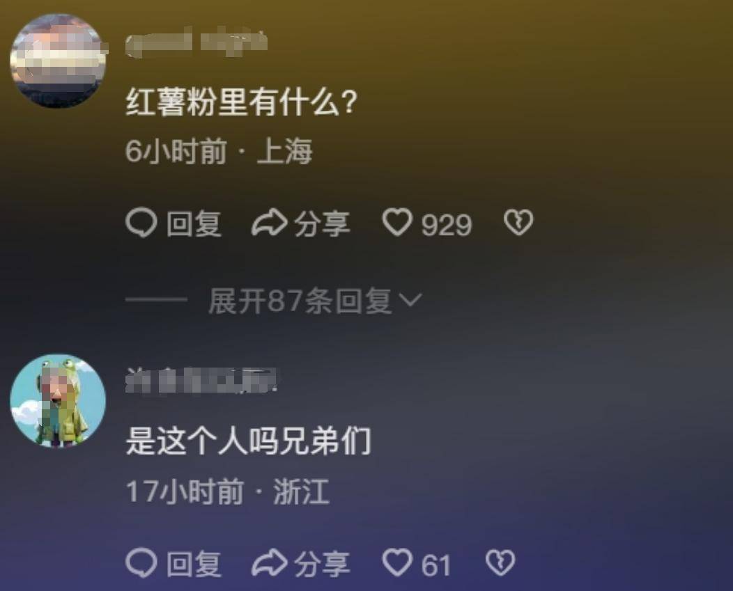The width and height of the screenshot is (733, 591).
Task: Click share arrow icon on Zhejiang comment
Action: click(x=269, y=562)
